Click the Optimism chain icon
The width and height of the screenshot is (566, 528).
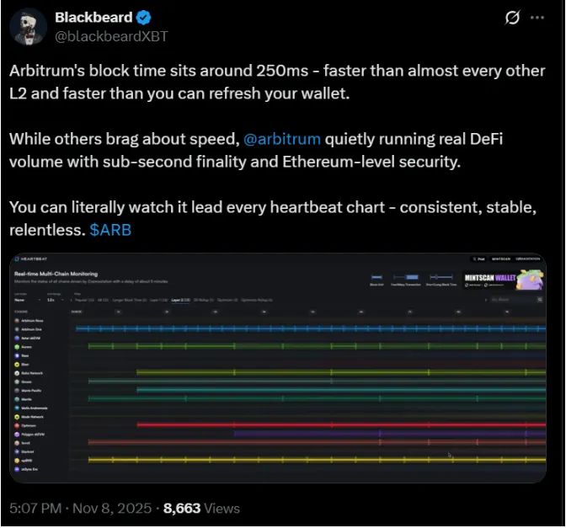[x=17, y=425]
